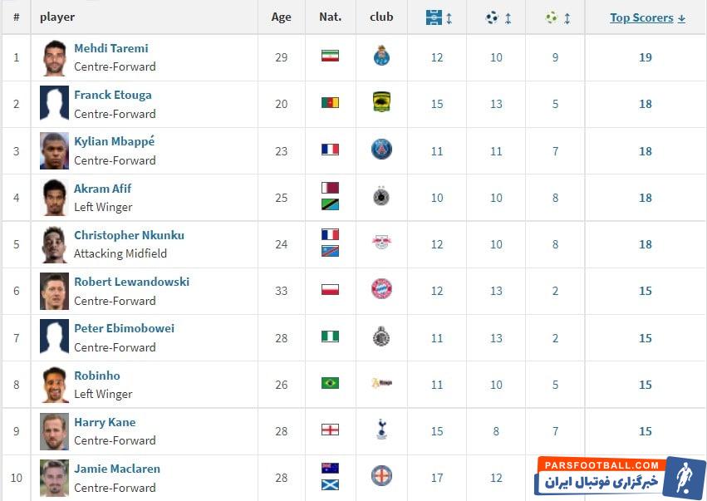Go to Harry Kane's profile link

(105, 422)
